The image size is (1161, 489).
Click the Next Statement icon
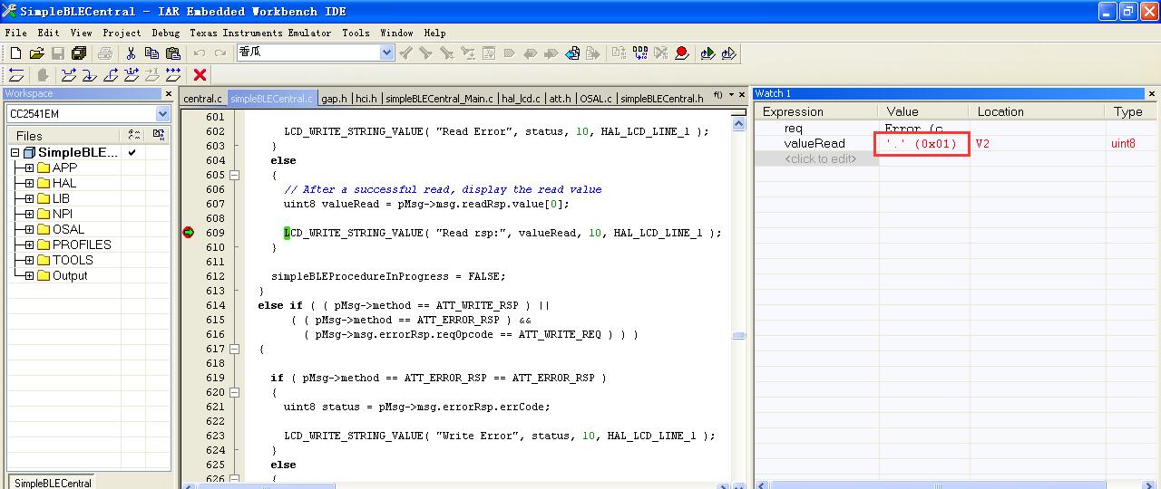click(x=131, y=75)
